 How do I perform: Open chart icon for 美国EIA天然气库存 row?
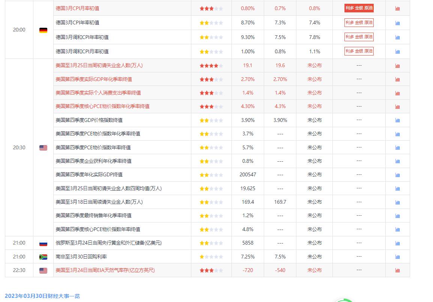point(397,270)
